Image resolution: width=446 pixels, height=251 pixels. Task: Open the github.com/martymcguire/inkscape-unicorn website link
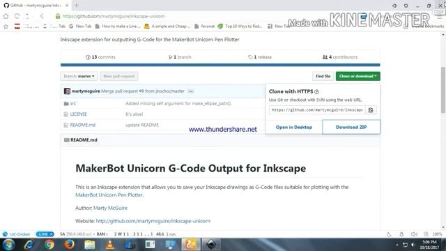[153, 221]
